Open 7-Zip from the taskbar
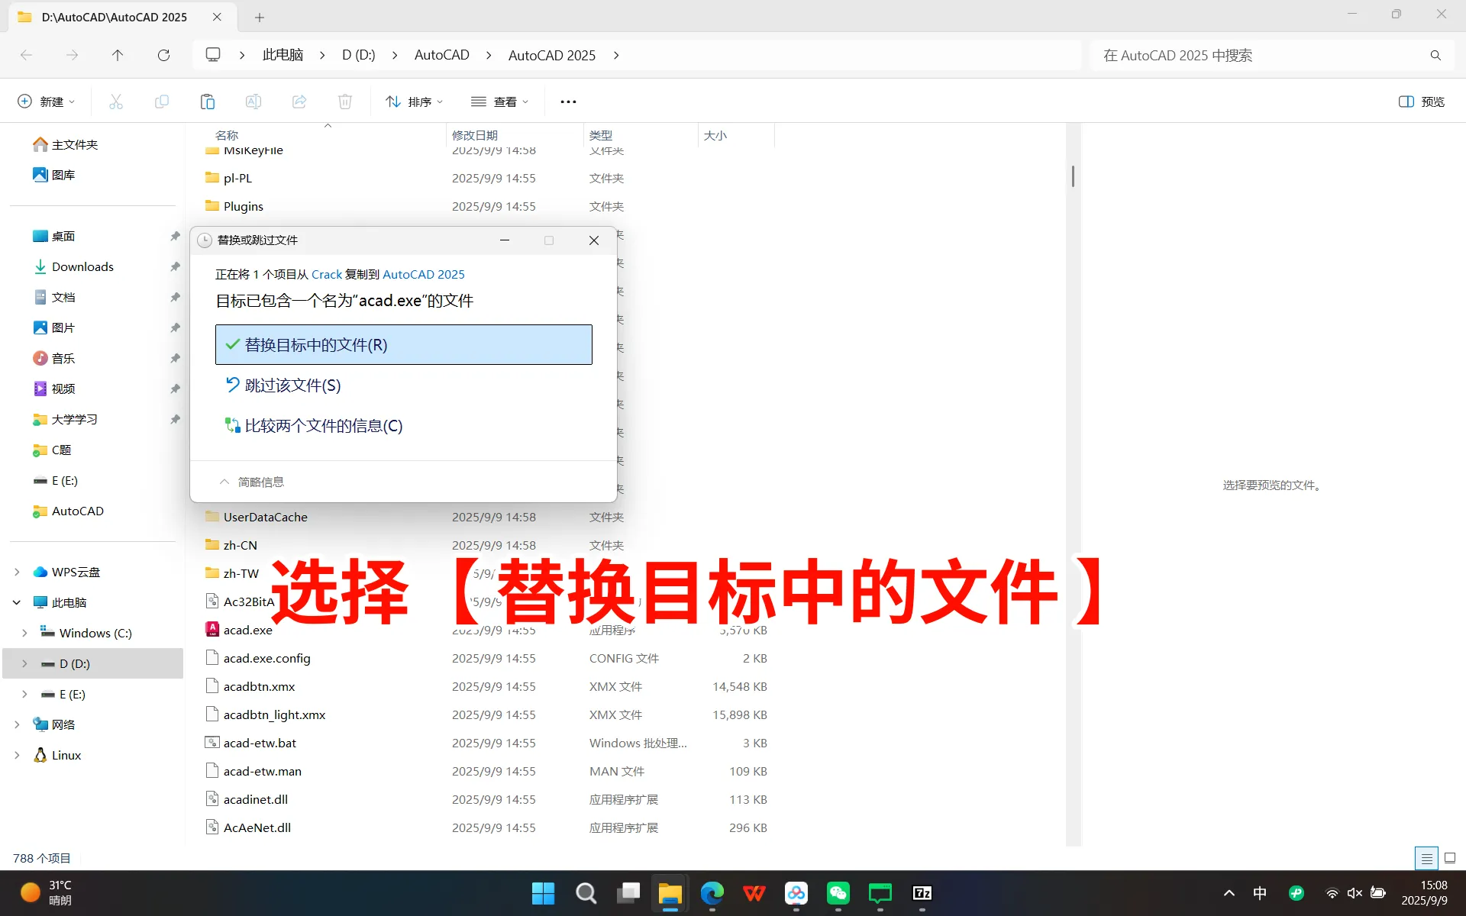 click(x=922, y=893)
